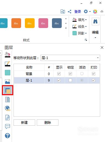This screenshot has height=142, width=105.
Task: Open the insert picture pane icon
Action: [x=8, y=82]
